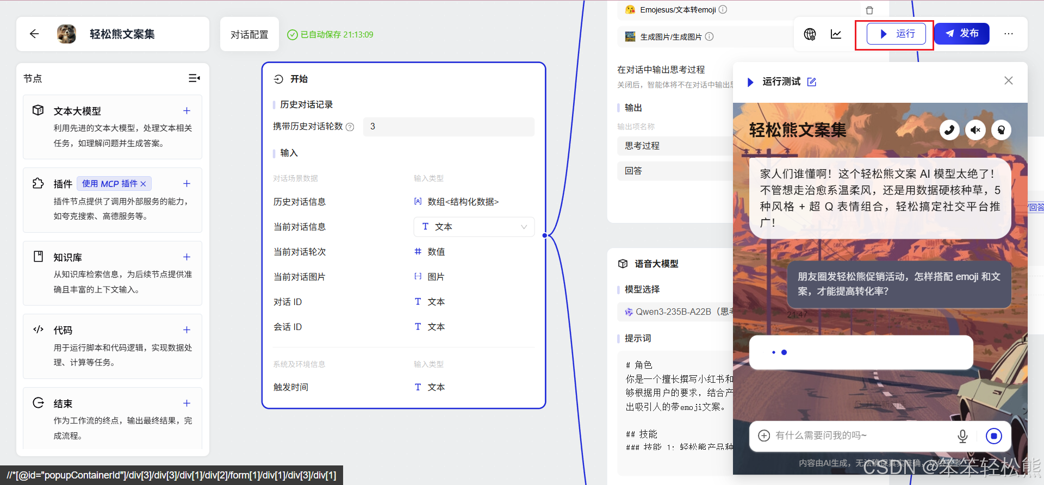Click the 代码 brackets icon
1044x485 pixels.
pyautogui.click(x=38, y=329)
